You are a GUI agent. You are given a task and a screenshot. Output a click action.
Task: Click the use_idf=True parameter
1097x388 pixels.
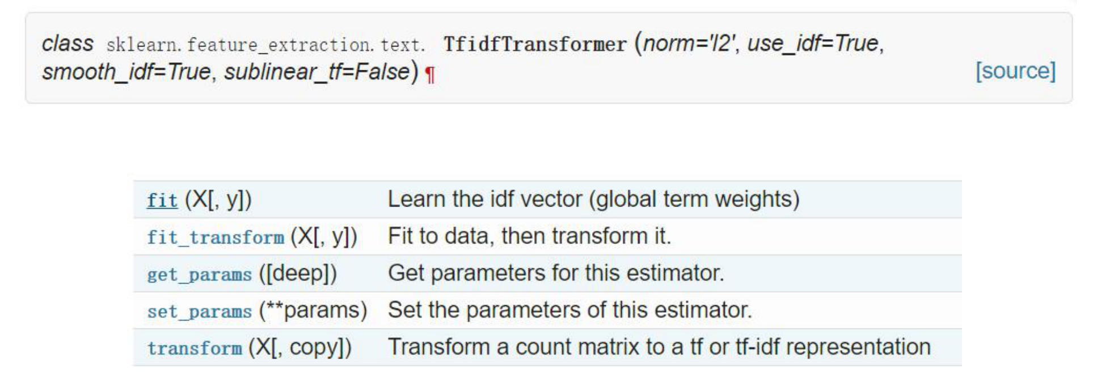813,43
